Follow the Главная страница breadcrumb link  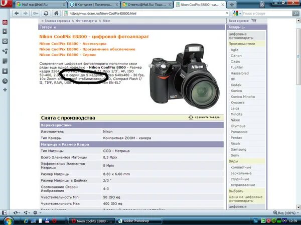pos(57,21)
